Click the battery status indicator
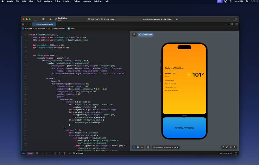 click(239, 1)
